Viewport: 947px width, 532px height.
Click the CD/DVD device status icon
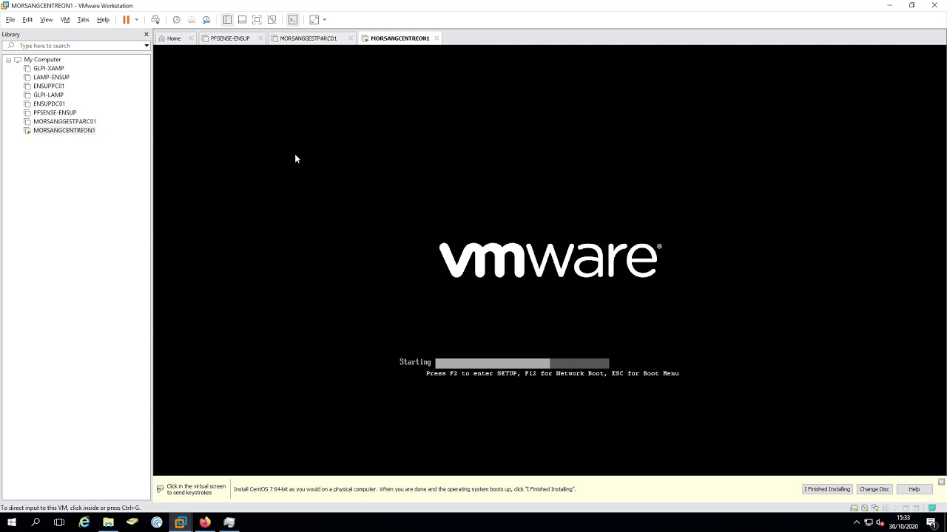click(864, 508)
